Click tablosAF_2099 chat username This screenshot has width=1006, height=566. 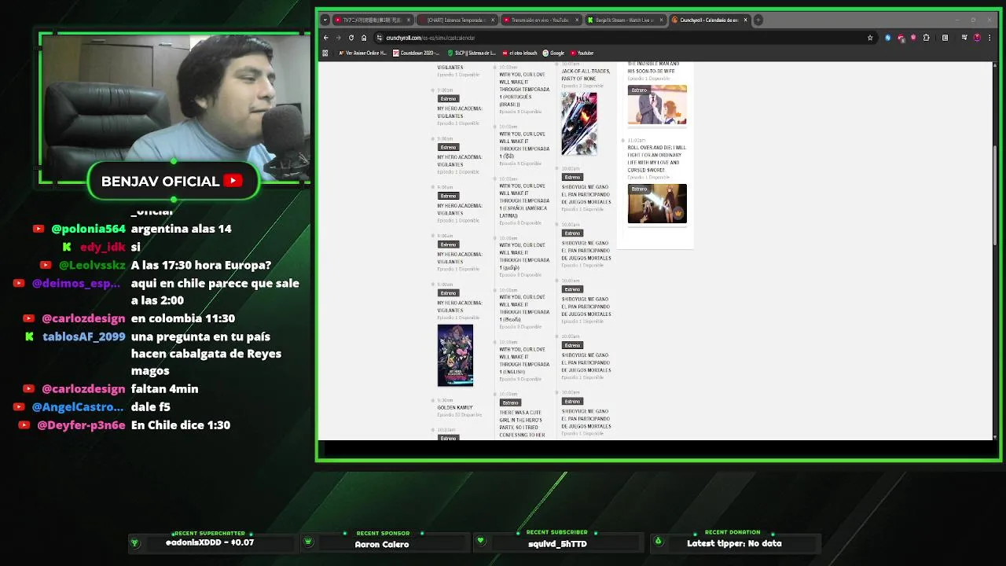pyautogui.click(x=83, y=336)
